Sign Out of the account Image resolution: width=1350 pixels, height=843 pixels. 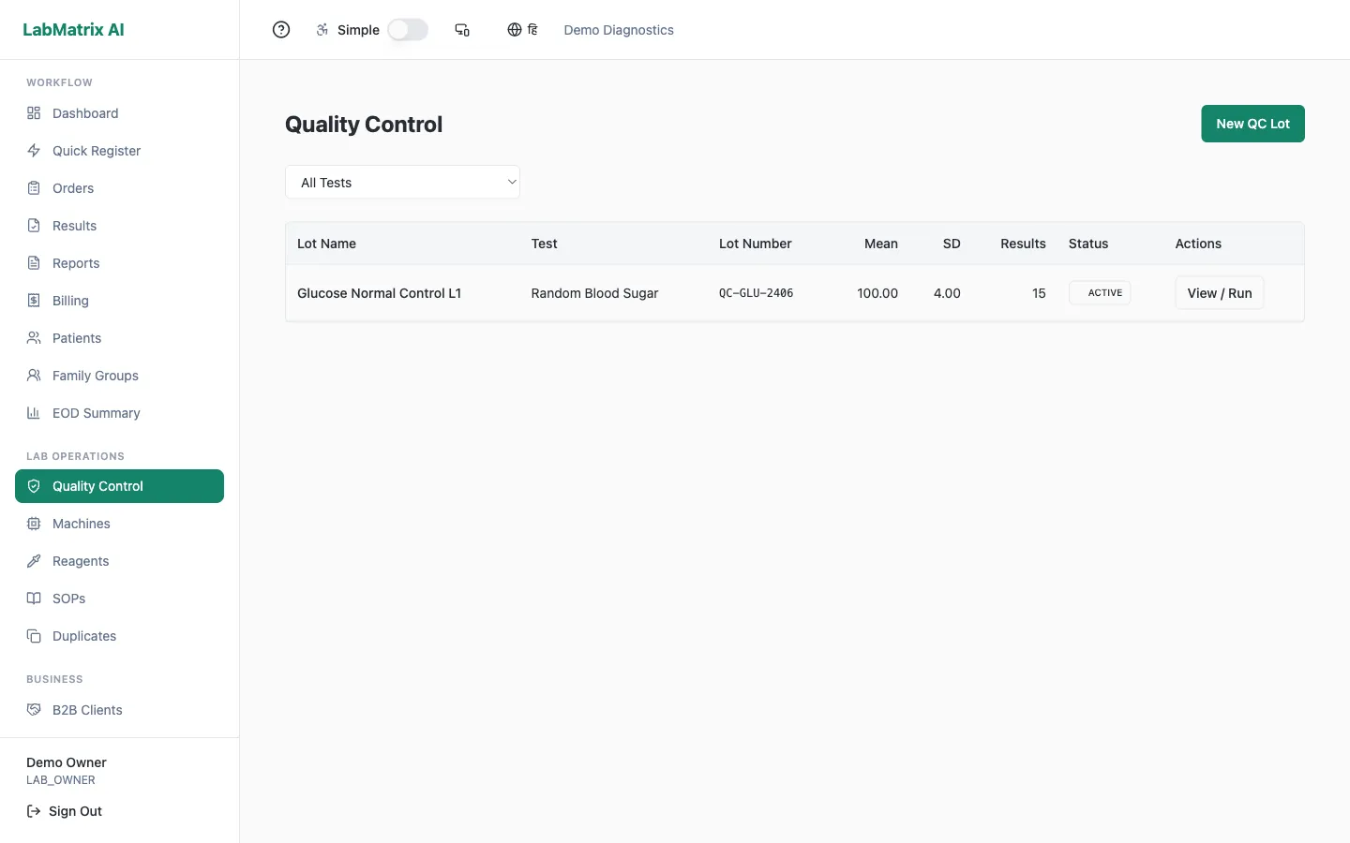65,811
